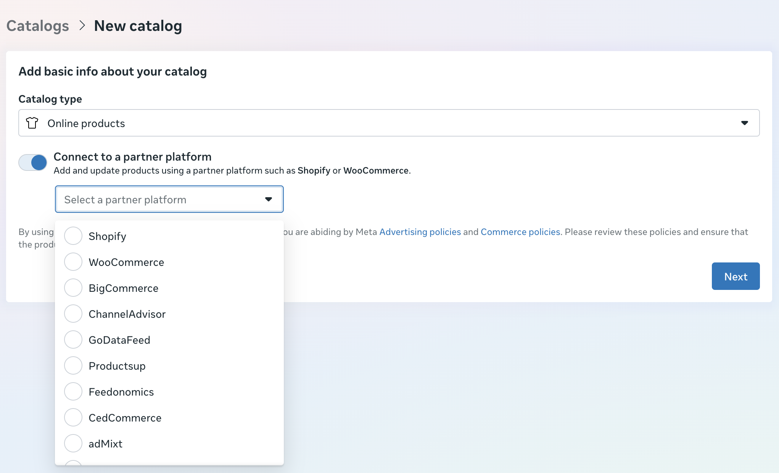Select the WooCommerce radio option
Image resolution: width=779 pixels, height=473 pixels.
[x=73, y=262]
